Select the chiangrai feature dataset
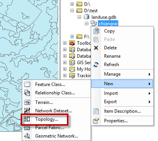 [108, 24]
